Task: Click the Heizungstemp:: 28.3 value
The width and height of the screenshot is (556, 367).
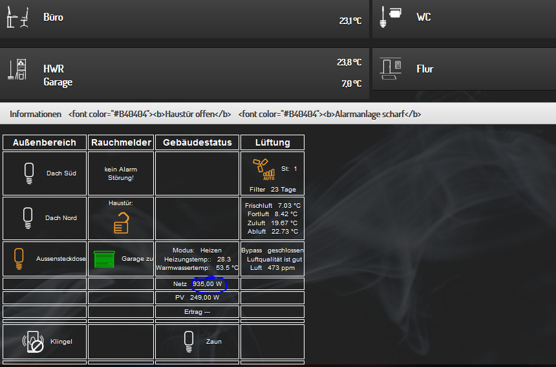Action: 197,260
